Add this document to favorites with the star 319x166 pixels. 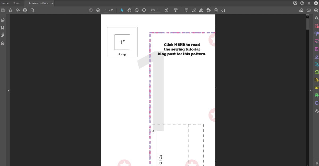click(x=10, y=10)
